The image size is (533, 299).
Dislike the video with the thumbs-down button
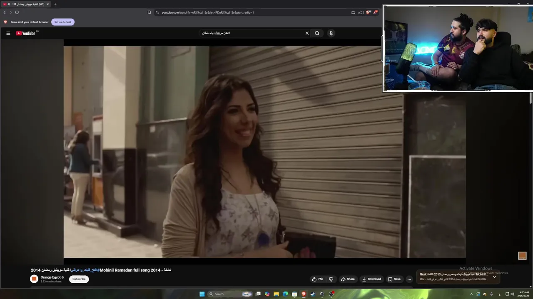[331, 279]
